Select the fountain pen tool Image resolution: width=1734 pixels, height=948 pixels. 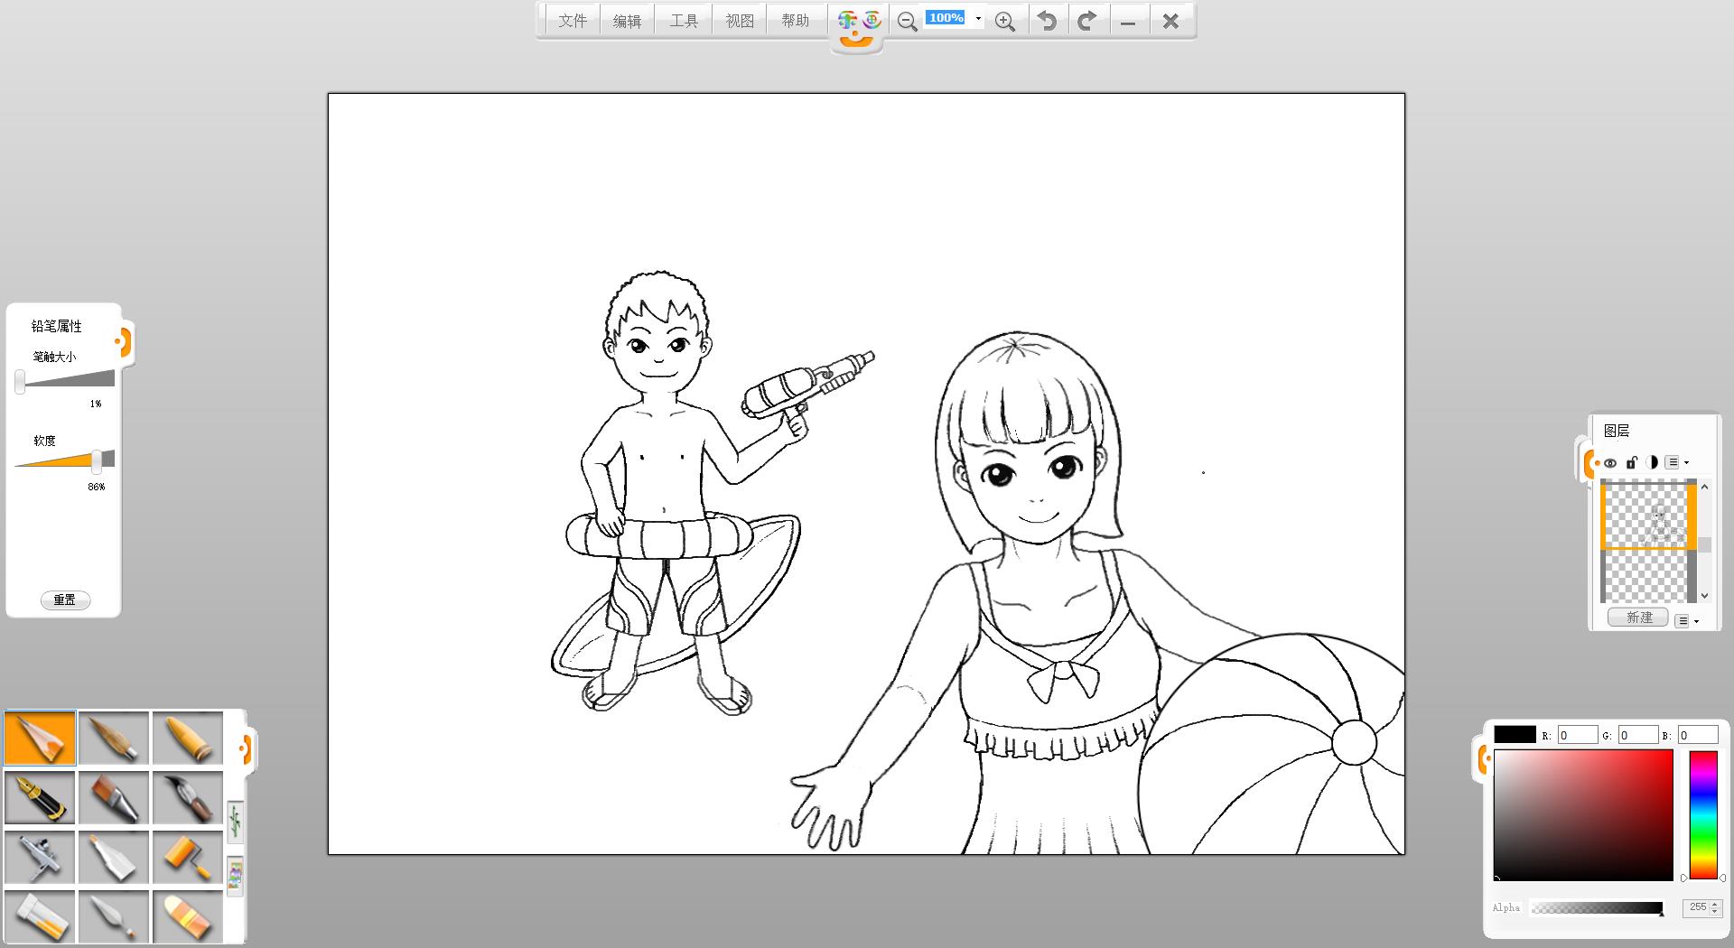point(41,797)
